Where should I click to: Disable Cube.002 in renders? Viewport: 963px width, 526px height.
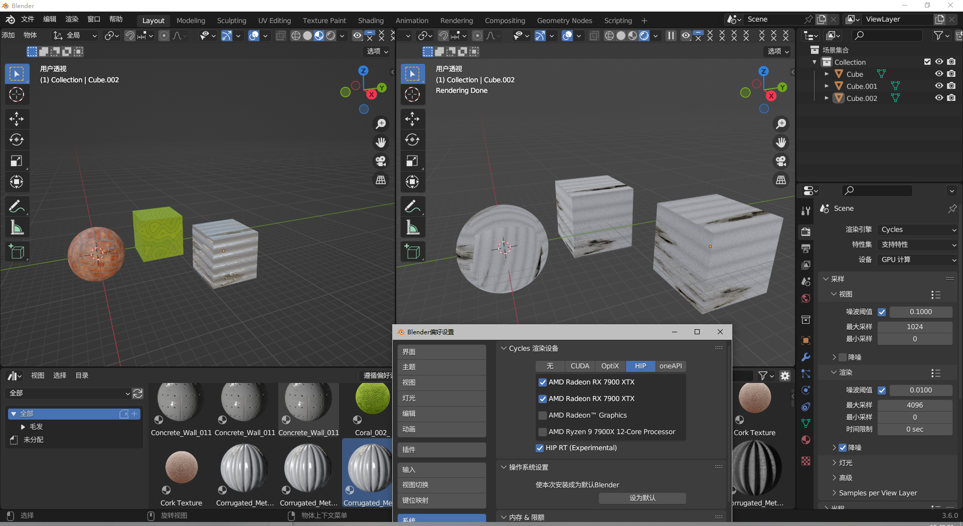coord(951,98)
